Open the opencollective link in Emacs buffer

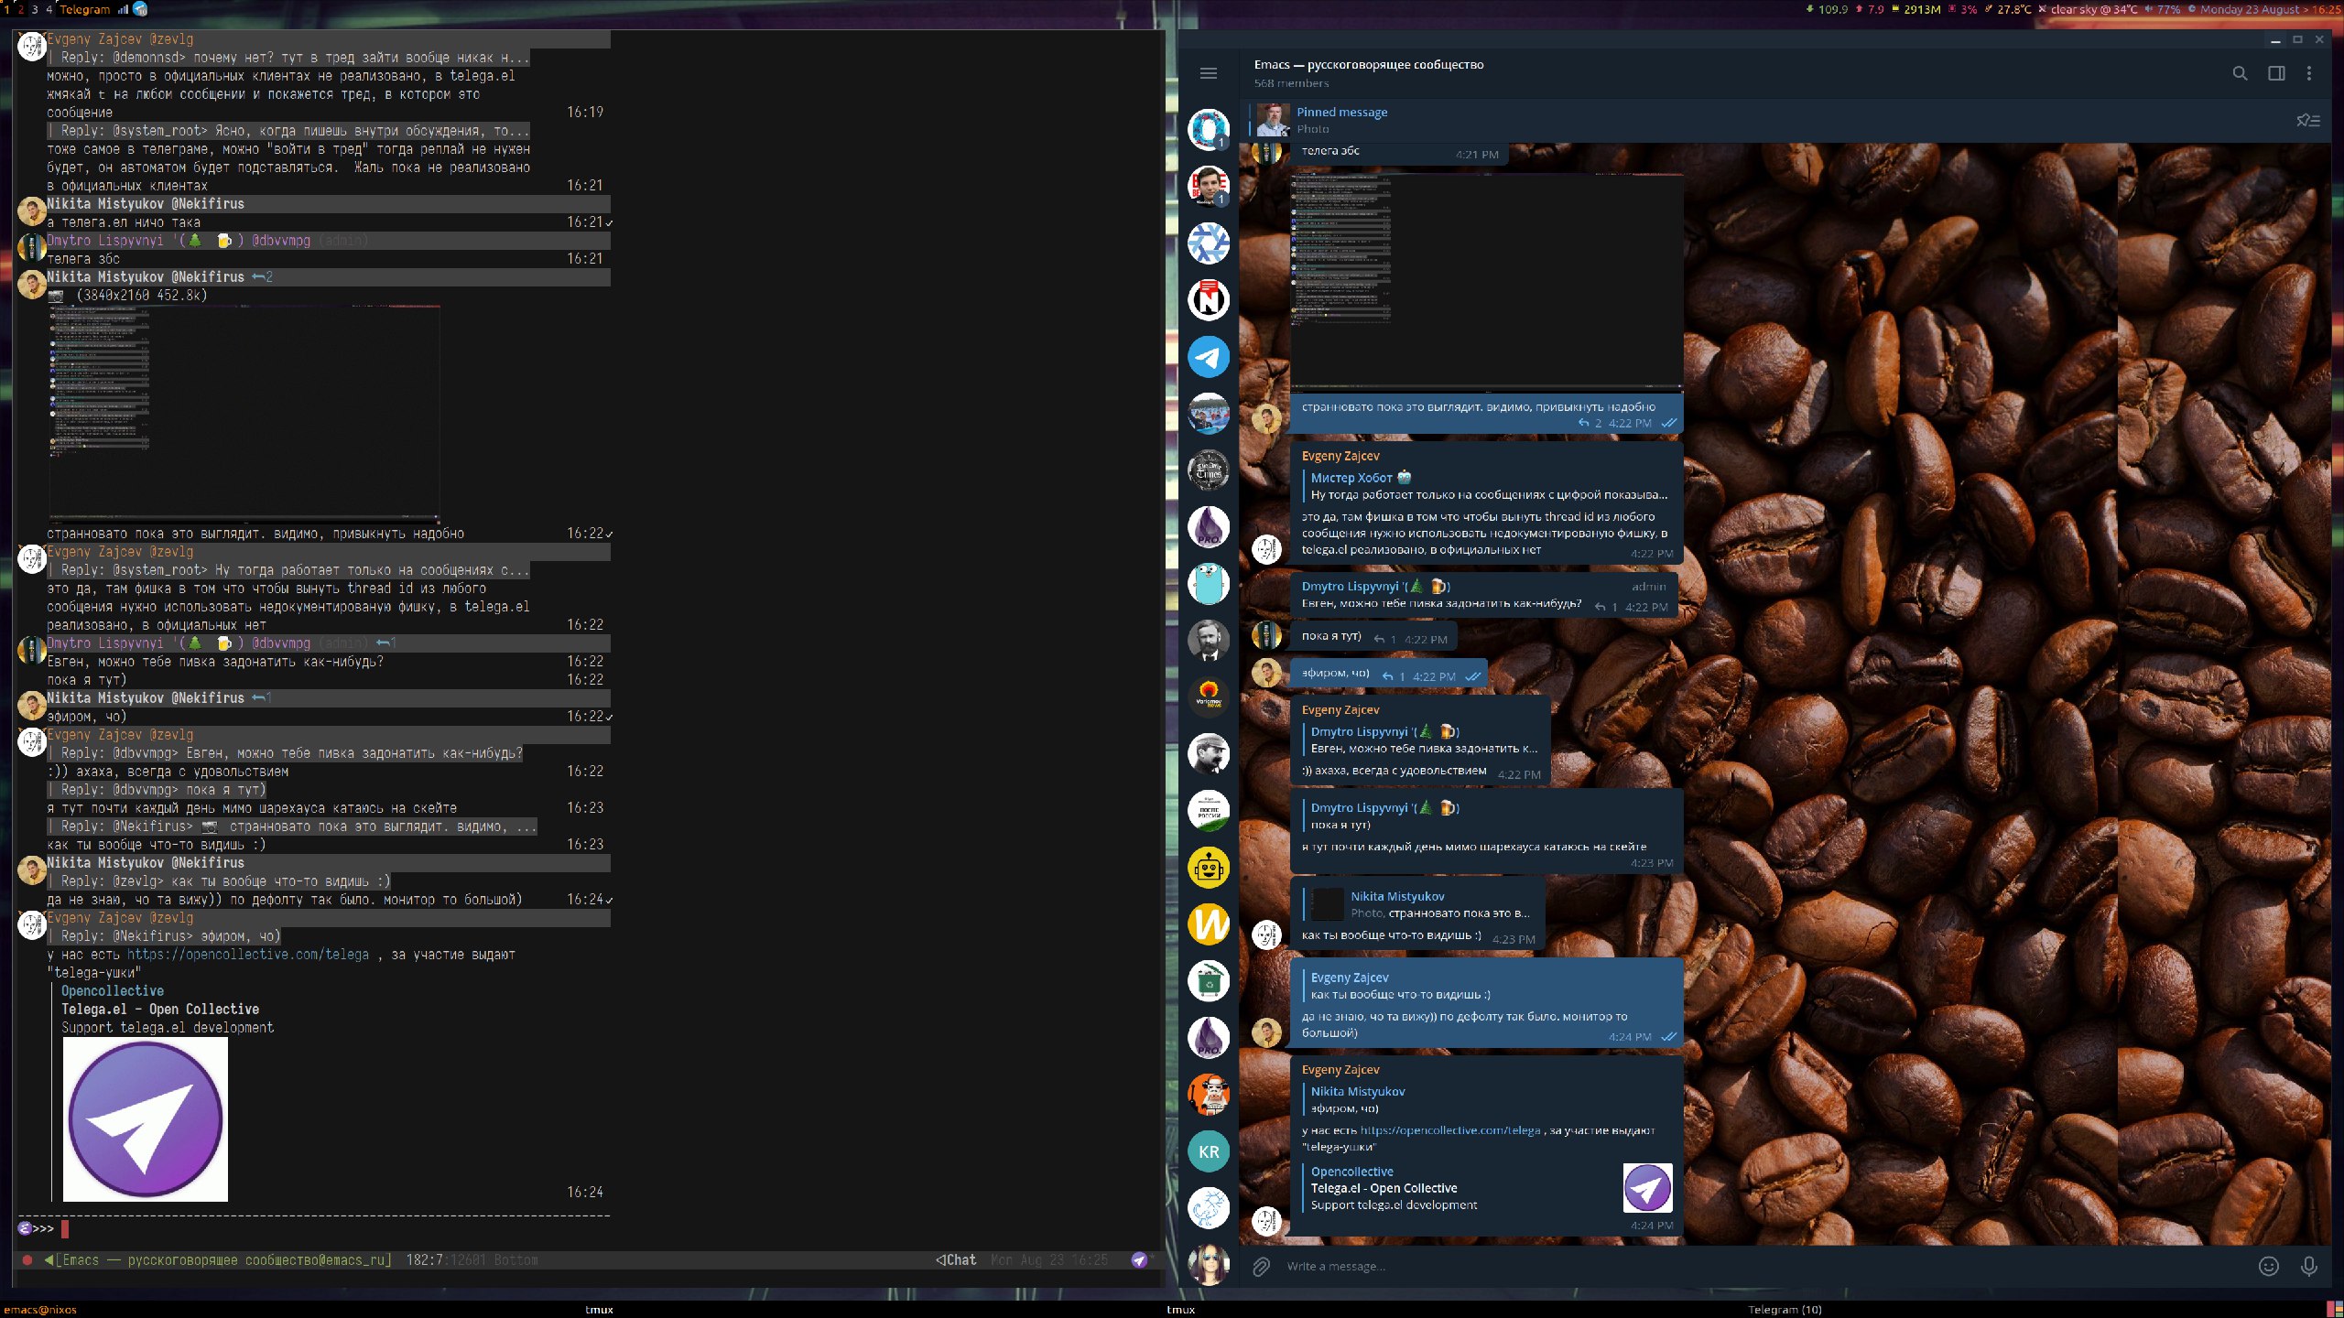[248, 955]
